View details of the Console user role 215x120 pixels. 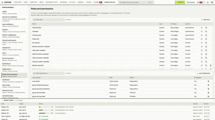coord(202,35)
